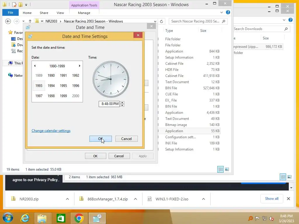This screenshot has width=299, height=224.
Task: Launch Internet Explorer from taskbar
Action: point(25,218)
